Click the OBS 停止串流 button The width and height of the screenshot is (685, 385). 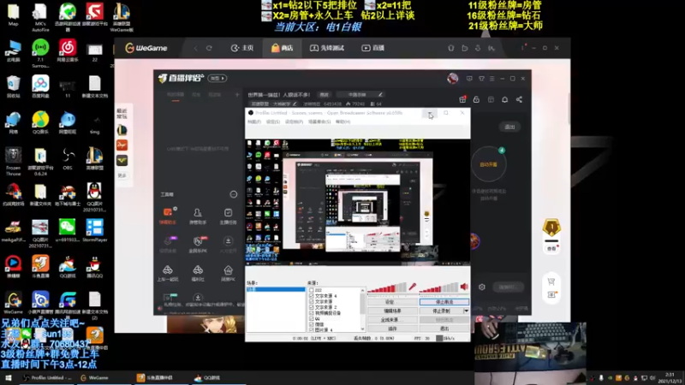[444, 302]
